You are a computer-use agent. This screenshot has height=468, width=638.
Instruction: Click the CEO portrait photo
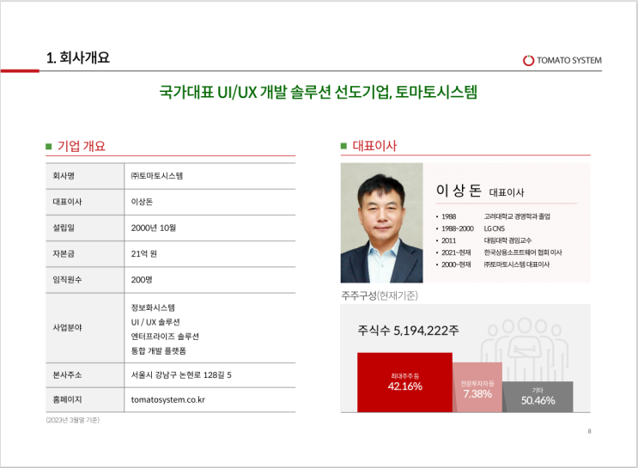click(381, 223)
